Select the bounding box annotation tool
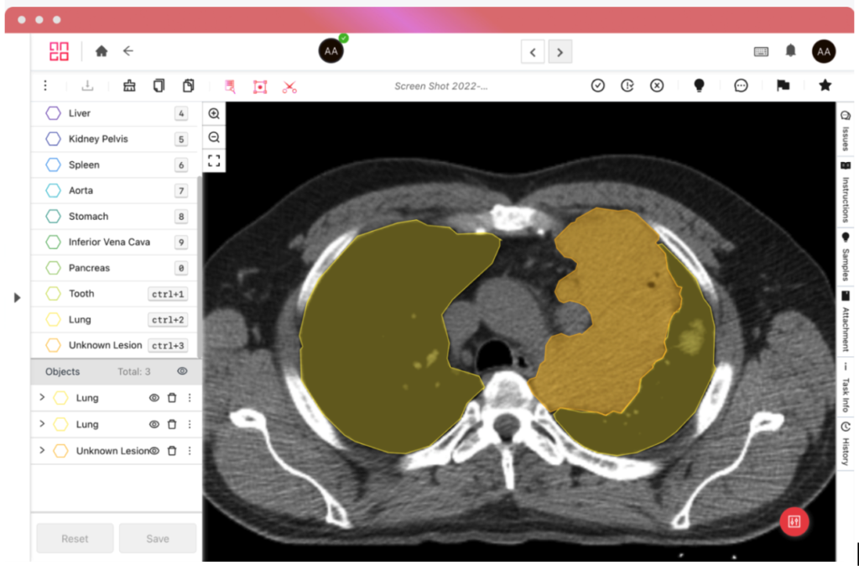859x576 pixels. tap(259, 86)
